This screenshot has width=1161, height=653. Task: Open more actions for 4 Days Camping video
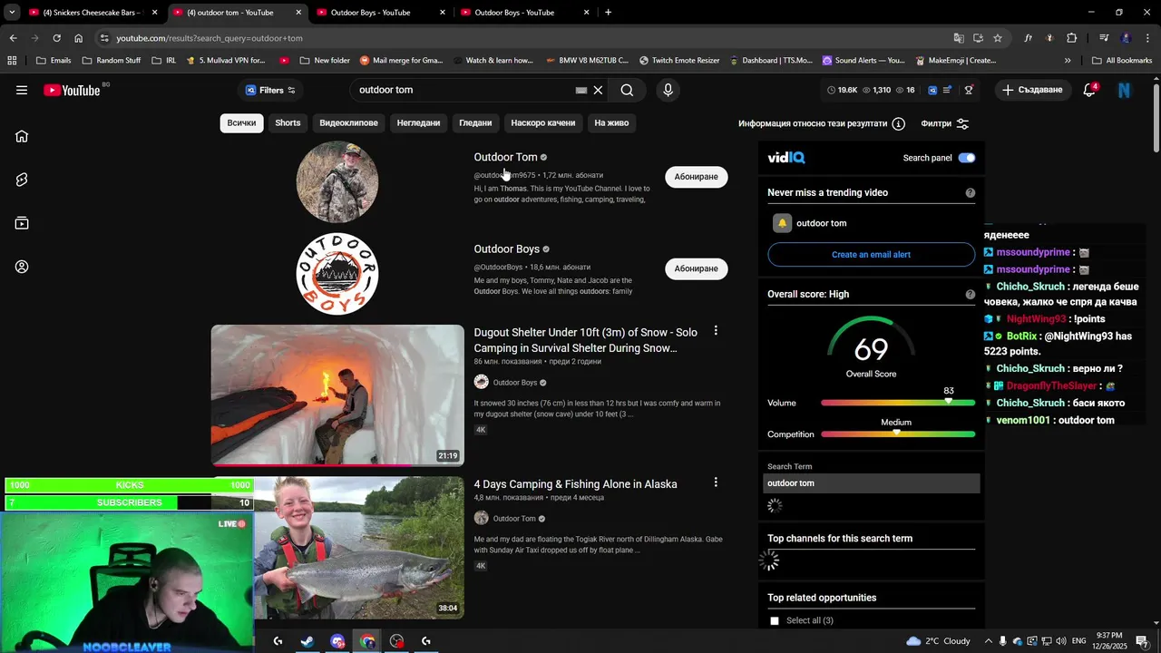point(716,482)
